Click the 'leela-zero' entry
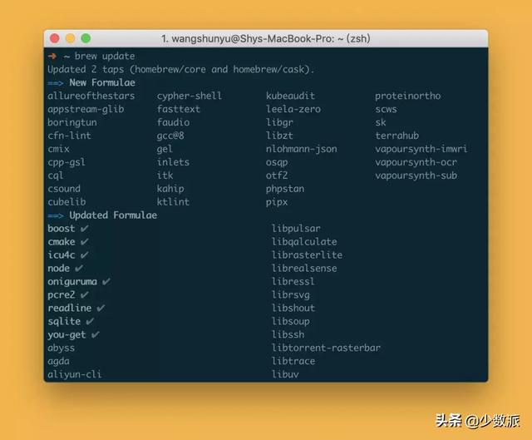The height and width of the screenshot is (440, 532). (293, 109)
